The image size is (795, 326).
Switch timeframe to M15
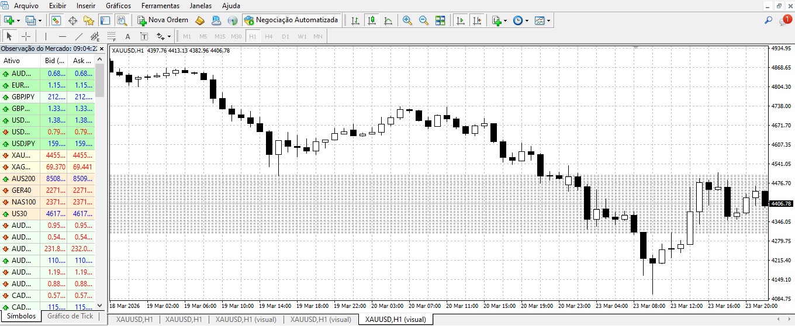[220, 36]
